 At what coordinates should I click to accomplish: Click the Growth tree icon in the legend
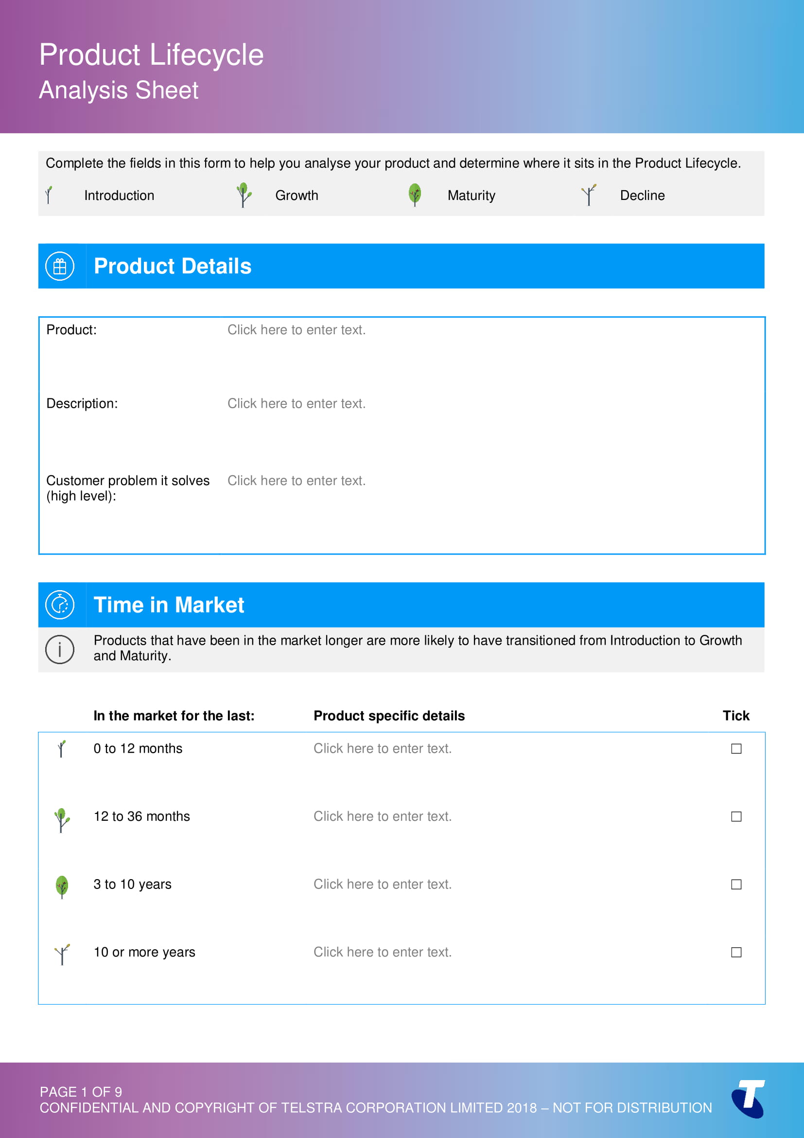(244, 195)
